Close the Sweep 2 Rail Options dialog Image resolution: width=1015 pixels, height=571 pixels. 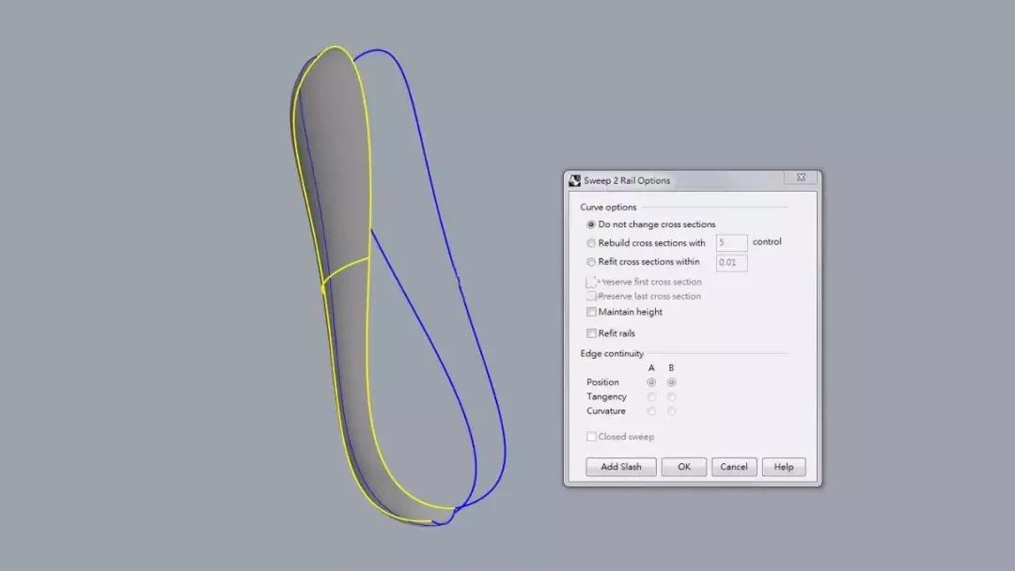pos(801,177)
